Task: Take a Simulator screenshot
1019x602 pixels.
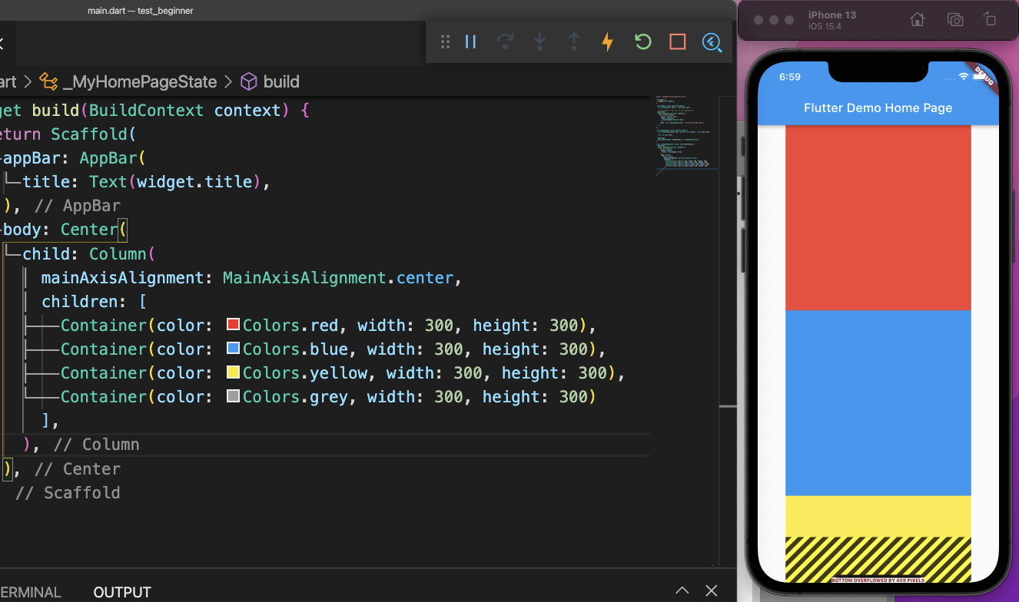Action: pyautogui.click(x=955, y=20)
